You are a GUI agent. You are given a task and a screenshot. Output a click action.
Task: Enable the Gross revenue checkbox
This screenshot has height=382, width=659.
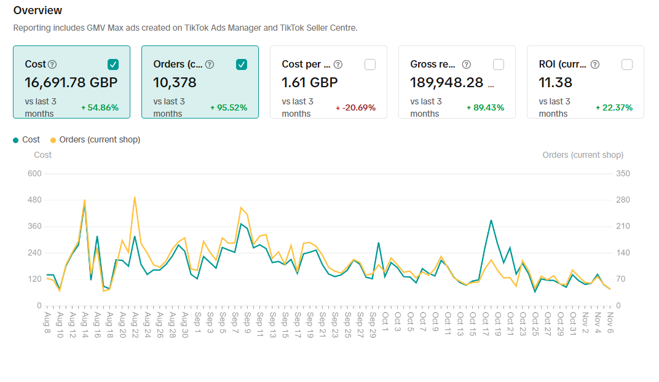click(498, 64)
